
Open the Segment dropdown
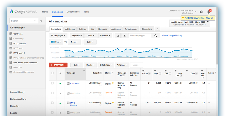(x=77, y=36)
